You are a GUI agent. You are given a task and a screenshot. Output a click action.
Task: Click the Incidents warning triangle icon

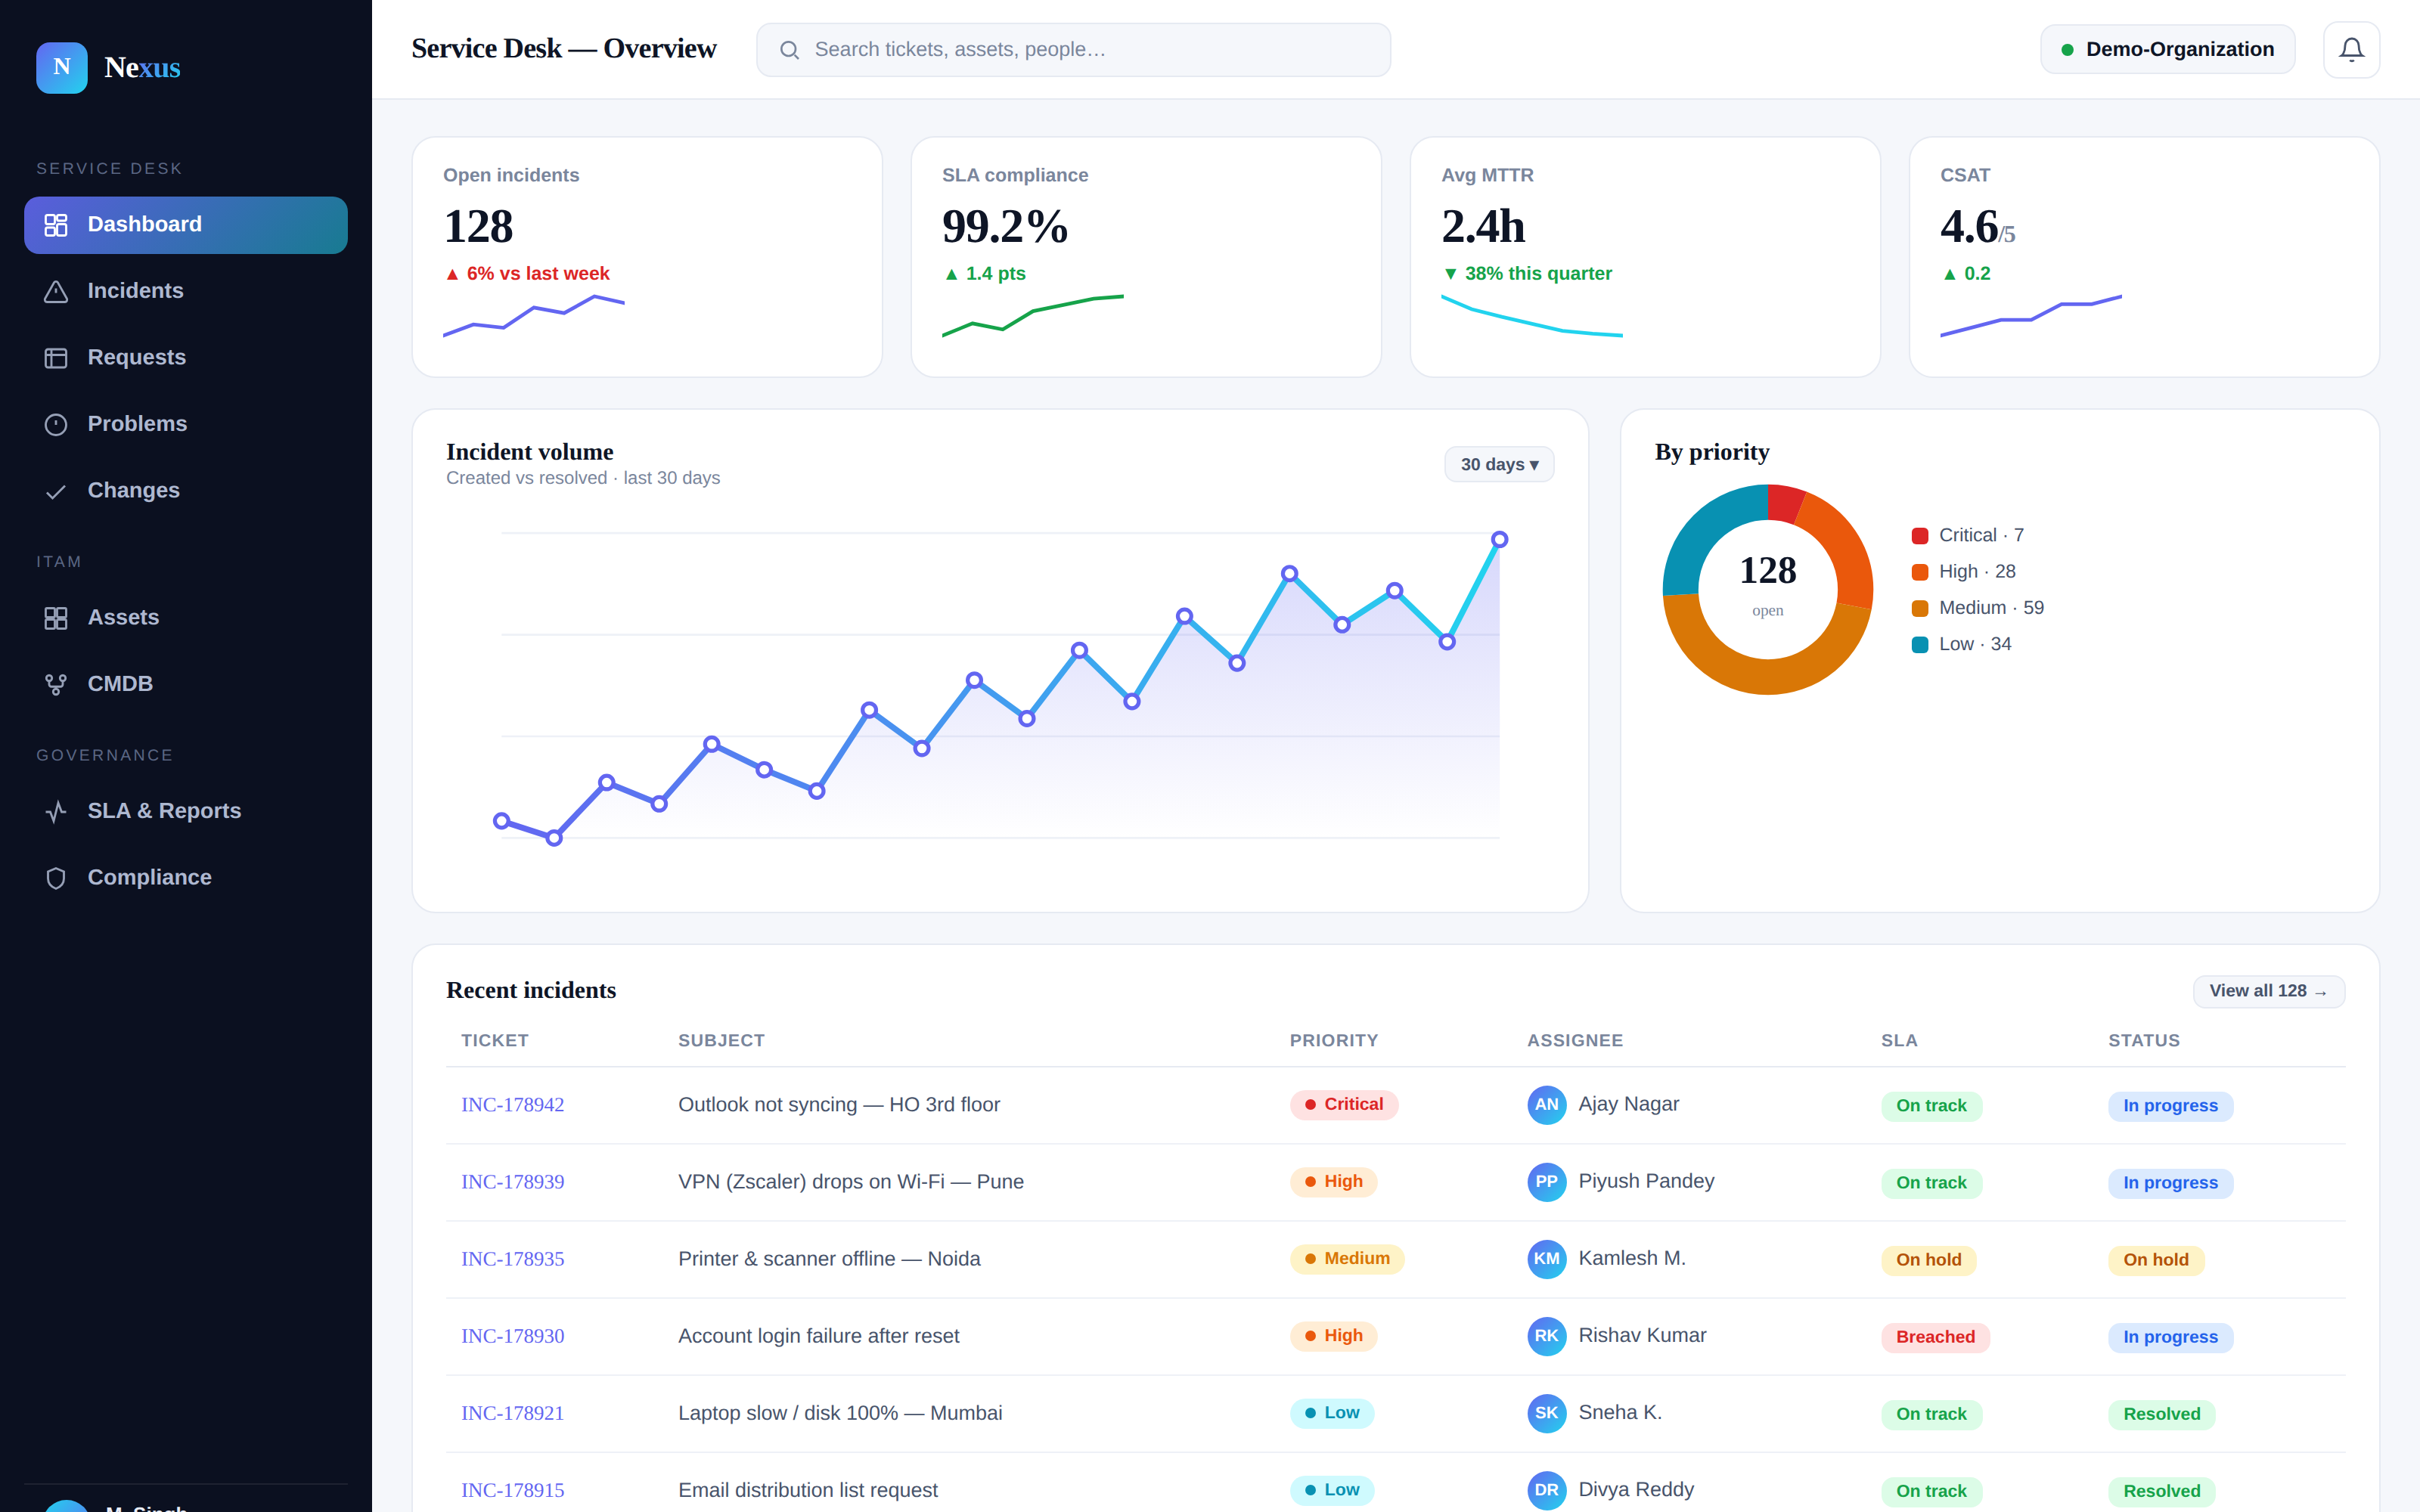click(56, 291)
